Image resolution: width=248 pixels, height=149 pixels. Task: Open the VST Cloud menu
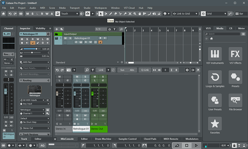129,8
